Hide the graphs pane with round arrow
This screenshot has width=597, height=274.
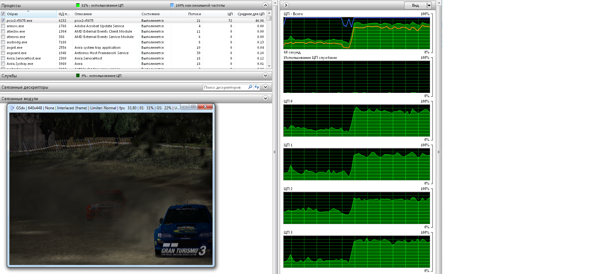[286, 5]
